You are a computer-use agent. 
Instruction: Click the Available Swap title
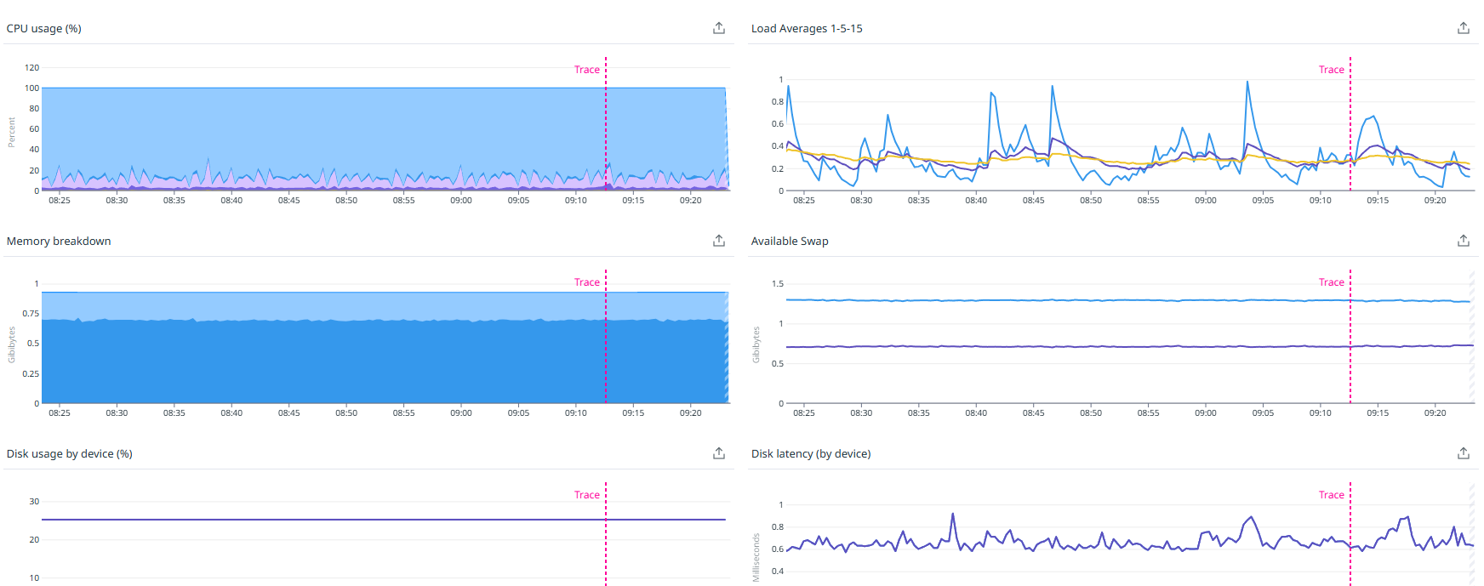coord(790,241)
